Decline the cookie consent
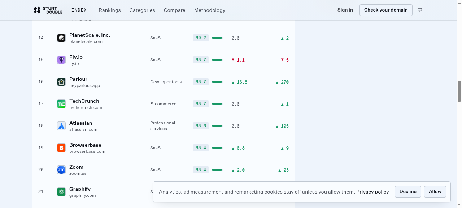 [x=408, y=192]
